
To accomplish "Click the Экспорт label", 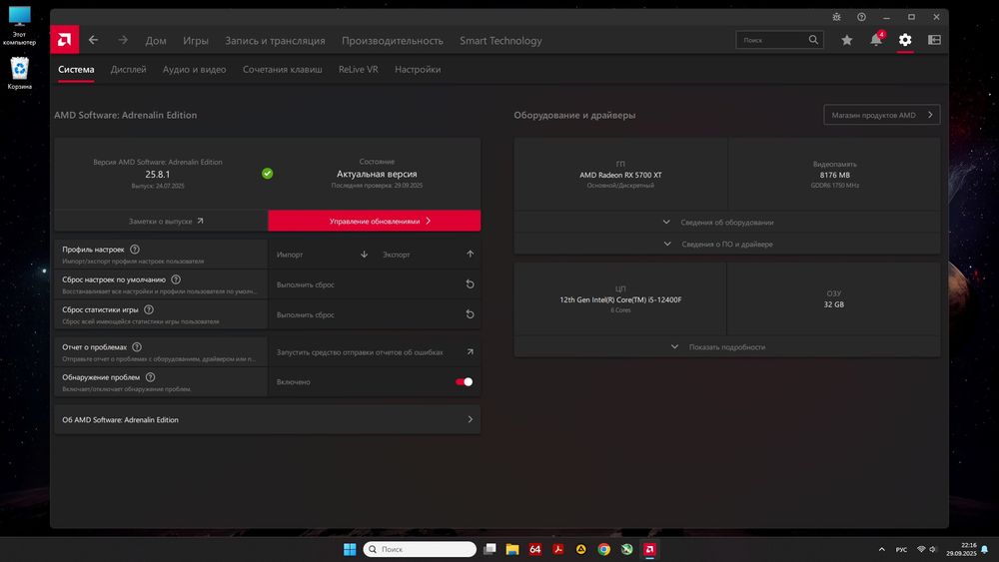I will [x=397, y=255].
